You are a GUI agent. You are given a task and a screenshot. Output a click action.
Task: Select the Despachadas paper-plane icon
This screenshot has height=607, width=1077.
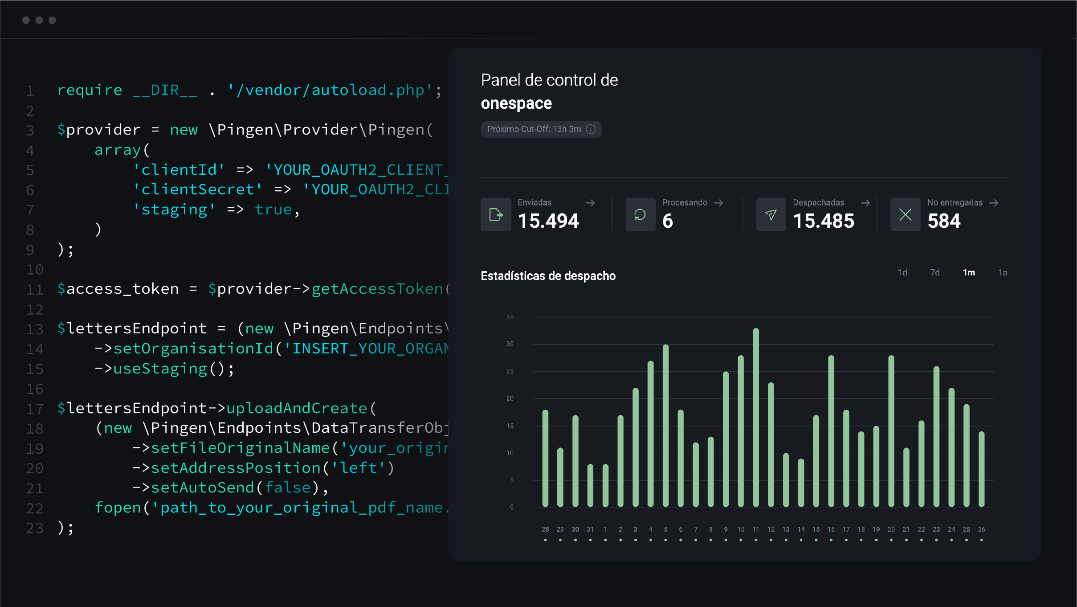coord(772,215)
